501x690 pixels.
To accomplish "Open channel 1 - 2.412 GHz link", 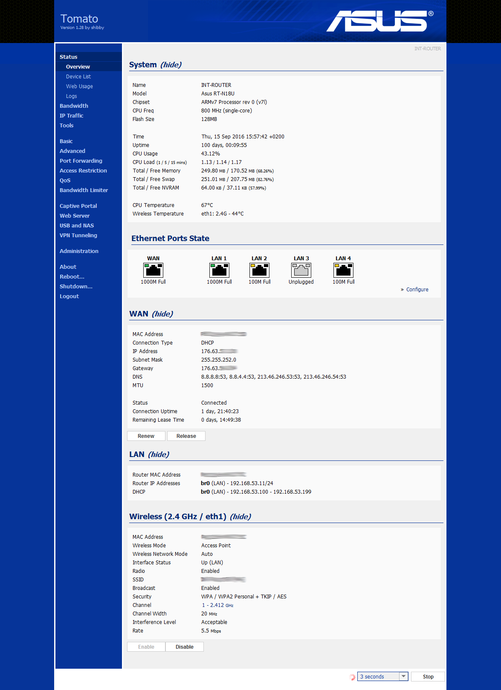I will (x=217, y=605).
